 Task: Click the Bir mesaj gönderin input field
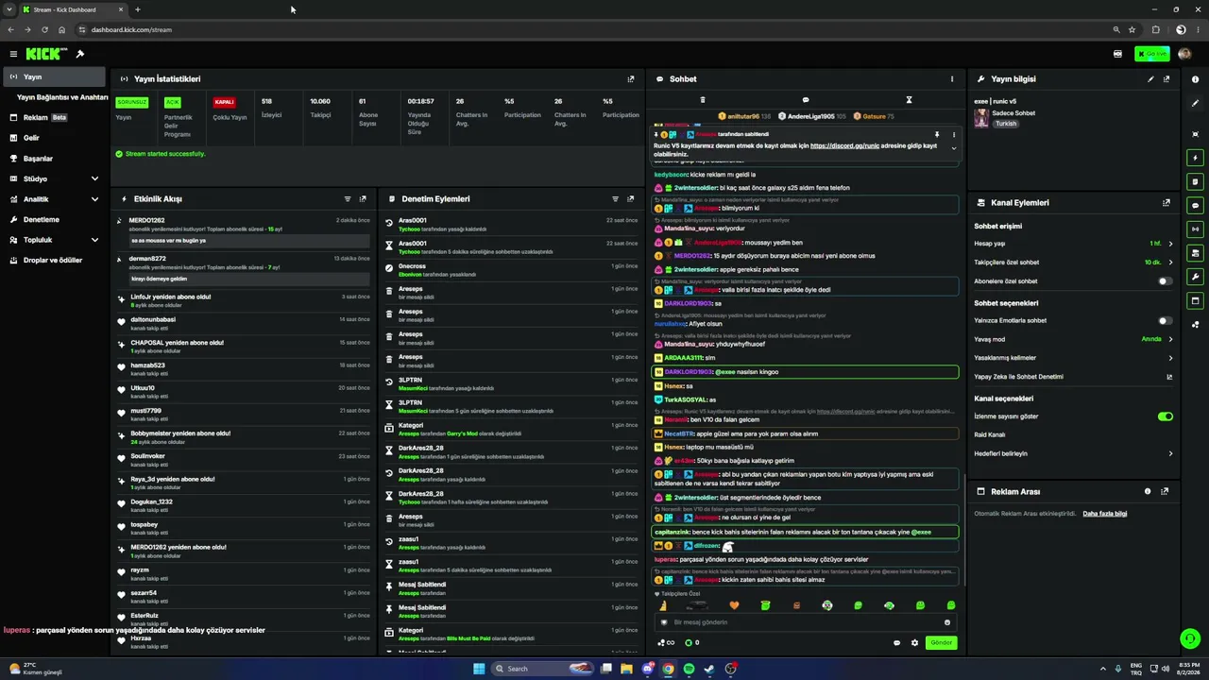click(805, 622)
